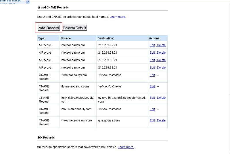Edit the A Record for 216.239.38.21
Screen dimensions: 230x154
pos(152,68)
